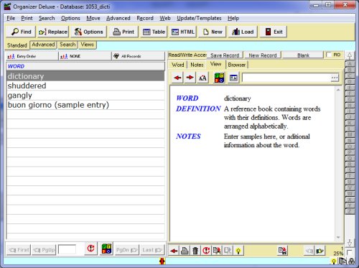Image resolution: width=359 pixels, height=268 pixels.
Task: Open the Entry Order sort selector
Action: pos(32,56)
